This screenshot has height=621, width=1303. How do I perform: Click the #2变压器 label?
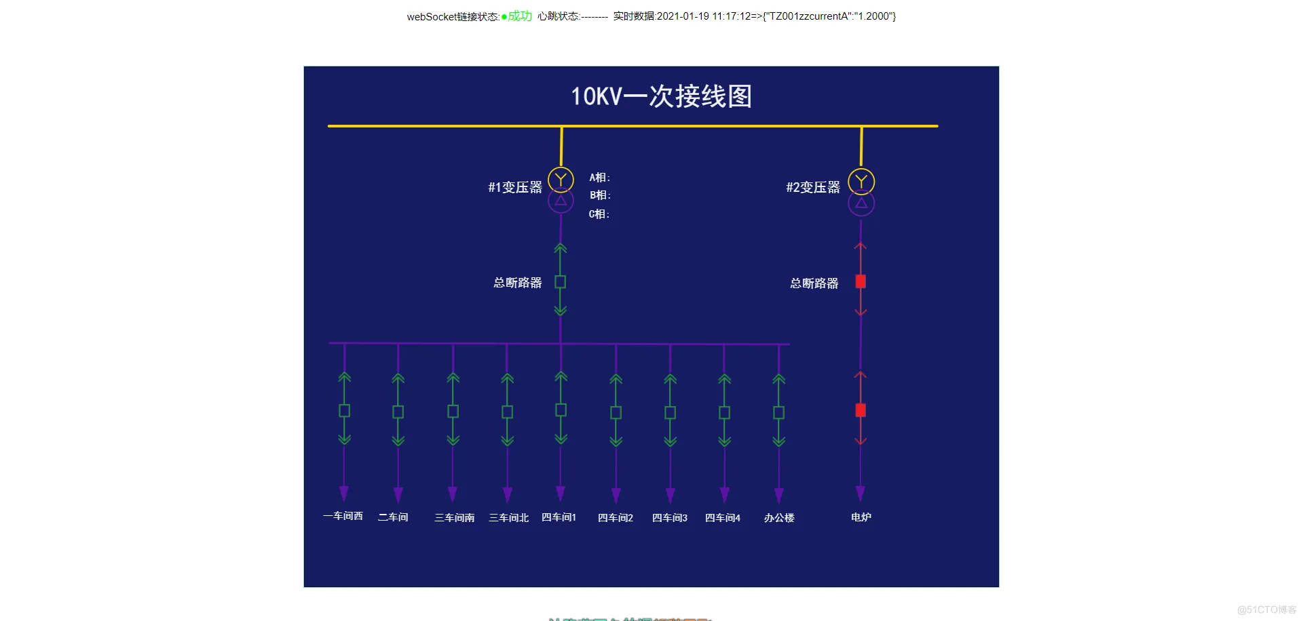(x=813, y=187)
